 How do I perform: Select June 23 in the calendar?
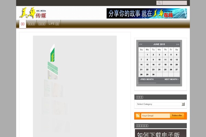pos(153,70)
